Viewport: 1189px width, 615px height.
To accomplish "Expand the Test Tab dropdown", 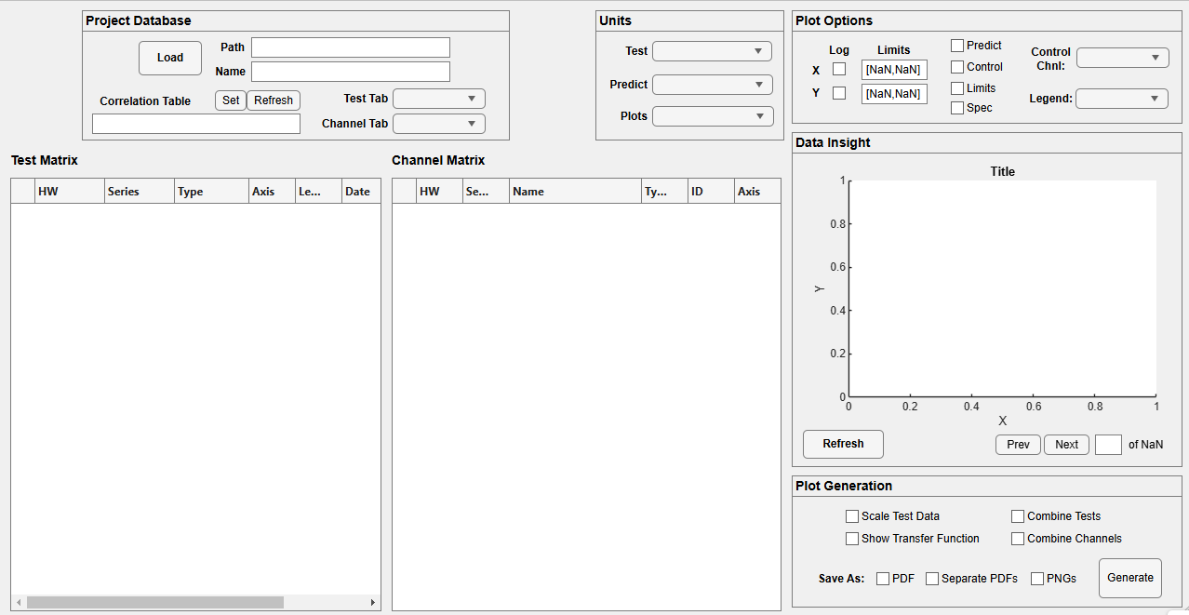I will (x=438, y=98).
